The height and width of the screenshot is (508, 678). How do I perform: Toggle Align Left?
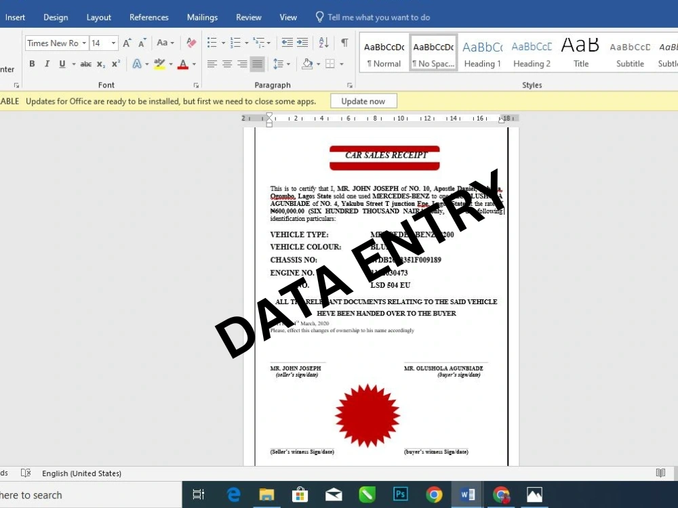(212, 64)
